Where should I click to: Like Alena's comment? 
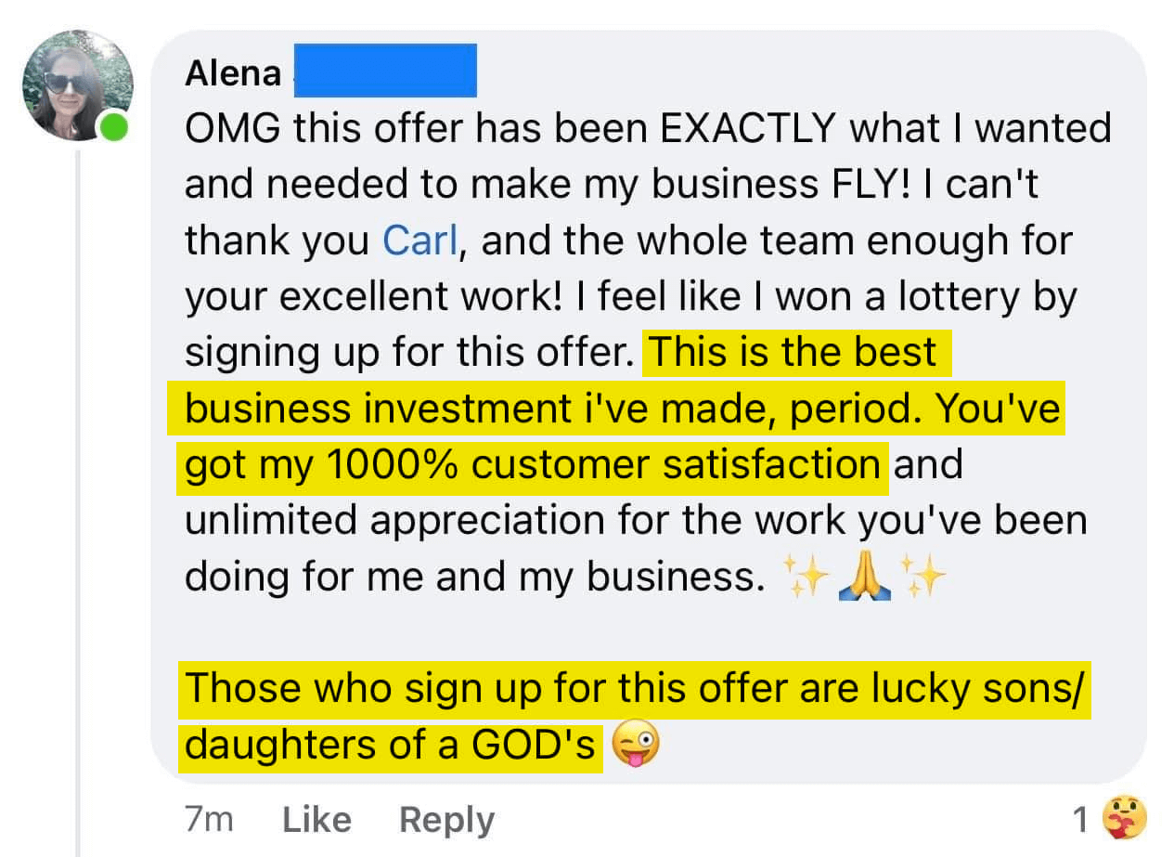316,820
